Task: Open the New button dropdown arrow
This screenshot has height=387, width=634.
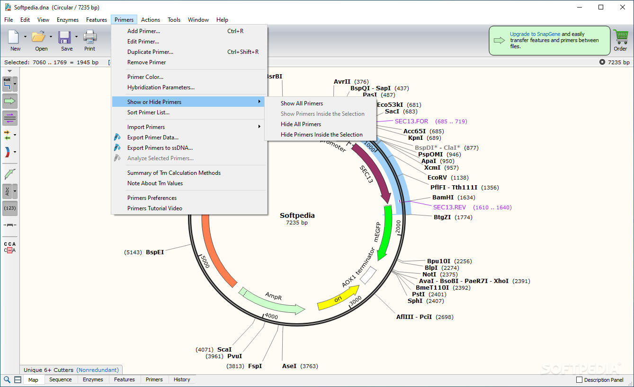Action: coord(25,36)
